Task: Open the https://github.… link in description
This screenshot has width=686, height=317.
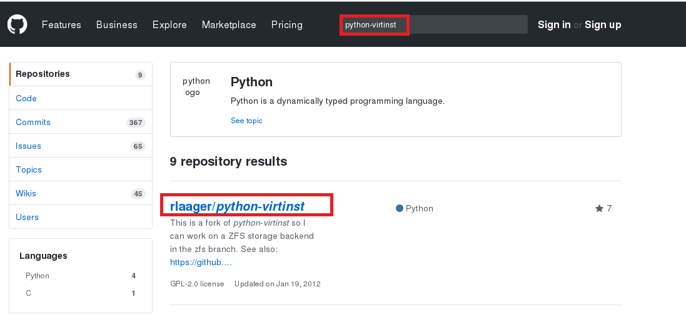Action: click(x=201, y=263)
